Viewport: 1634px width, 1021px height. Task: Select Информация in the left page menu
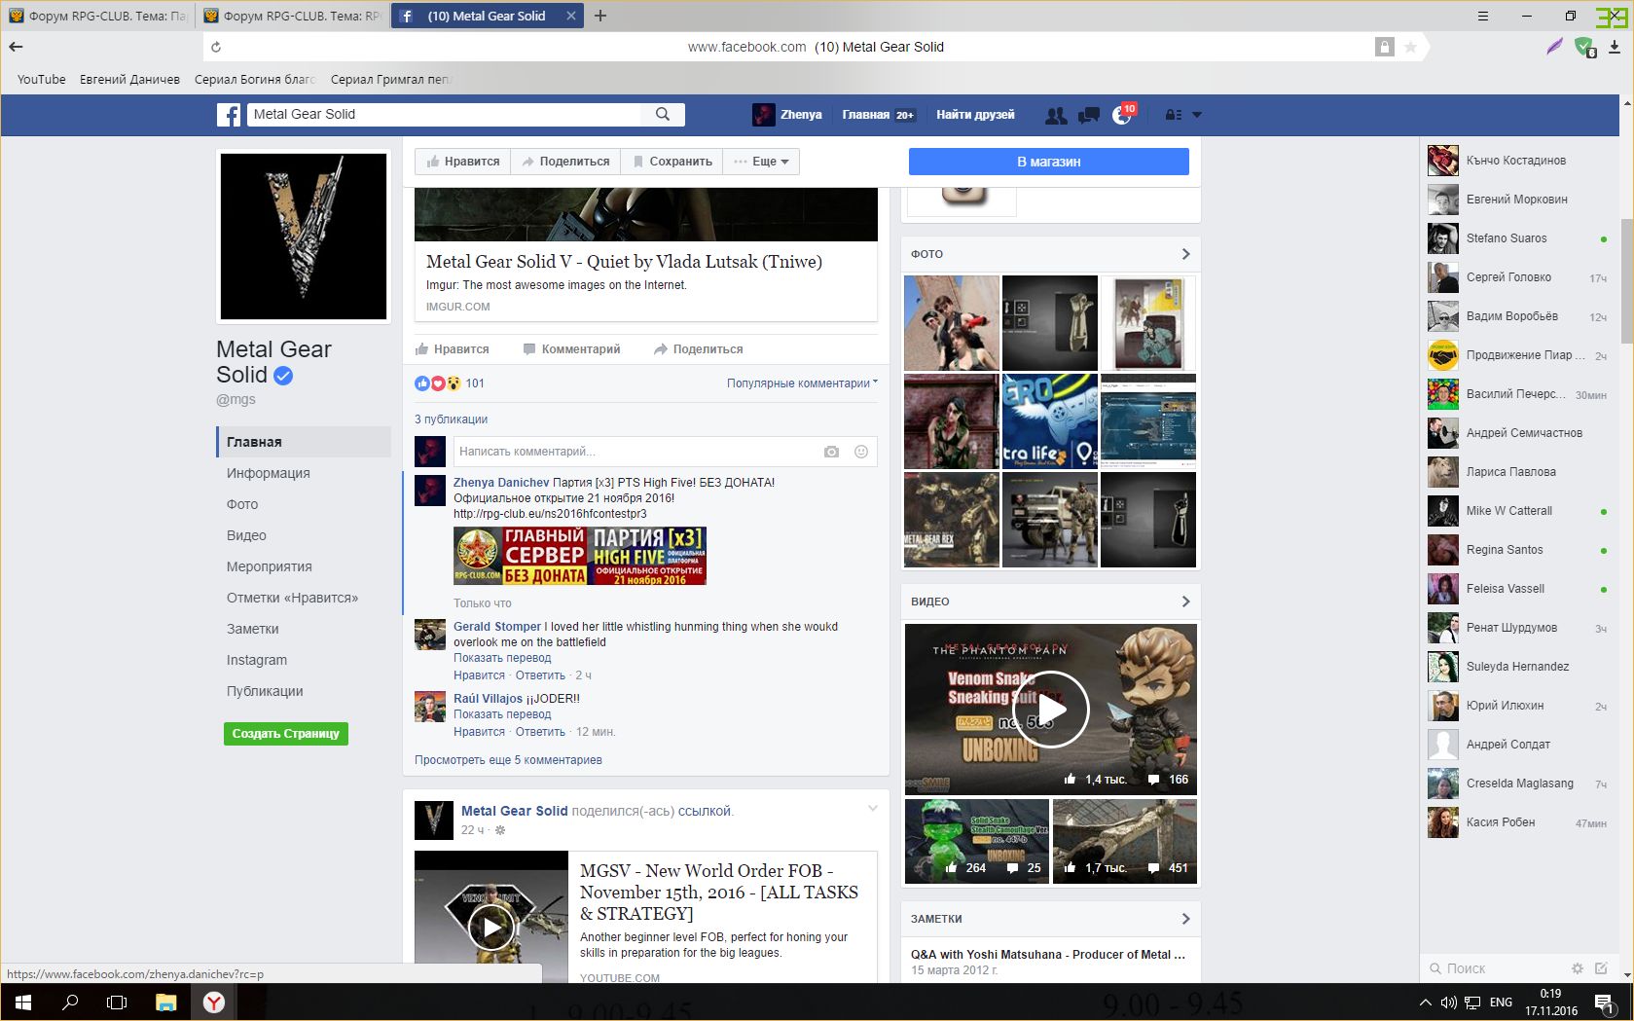(x=269, y=473)
